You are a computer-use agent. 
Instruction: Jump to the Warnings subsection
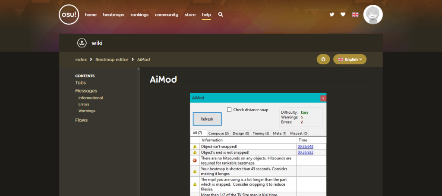pos(87,111)
